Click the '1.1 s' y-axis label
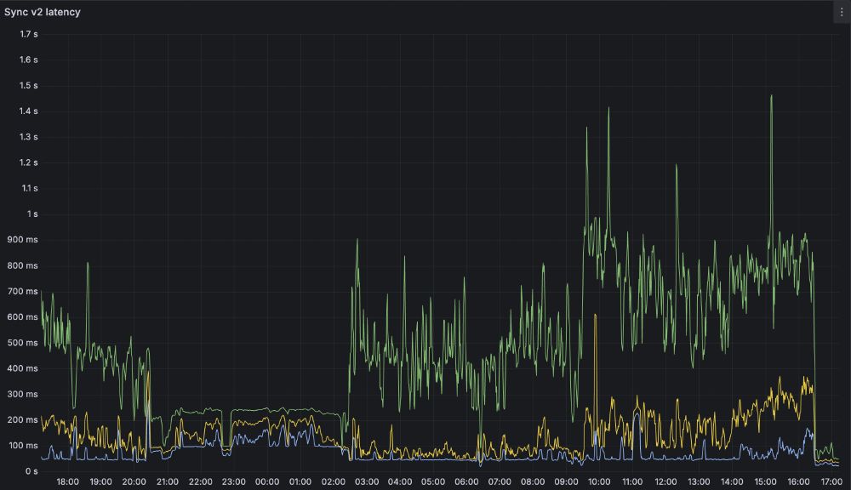851x490 pixels. pos(30,188)
